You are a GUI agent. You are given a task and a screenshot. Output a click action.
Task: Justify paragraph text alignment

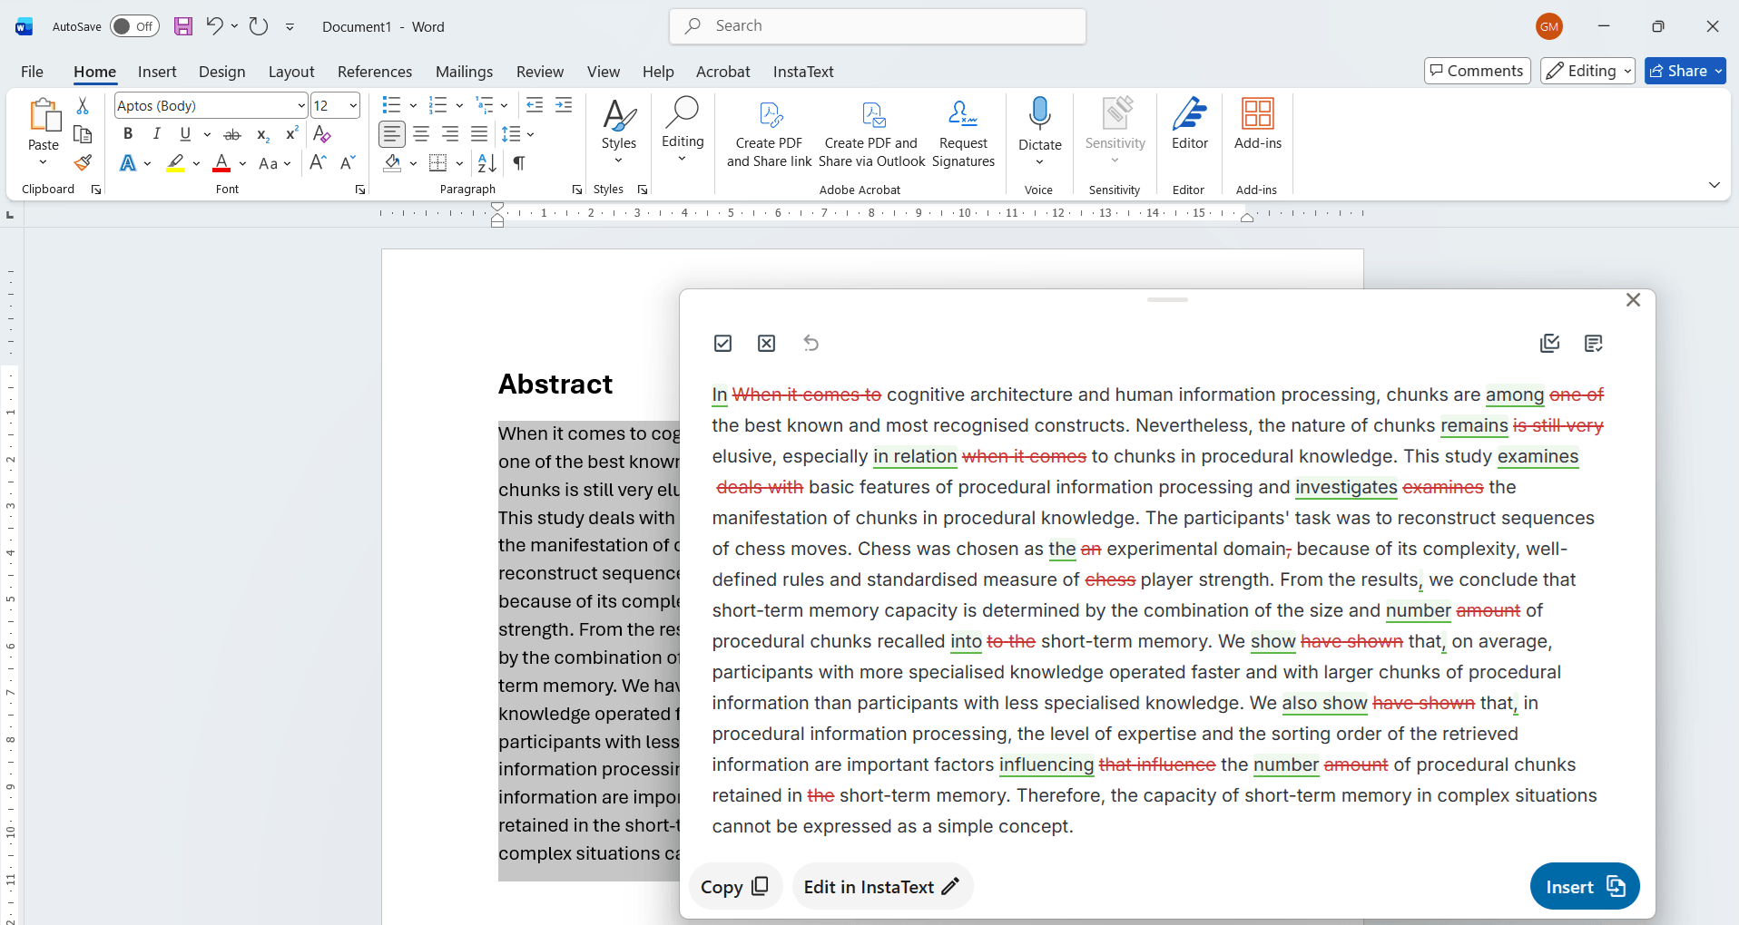479,134
